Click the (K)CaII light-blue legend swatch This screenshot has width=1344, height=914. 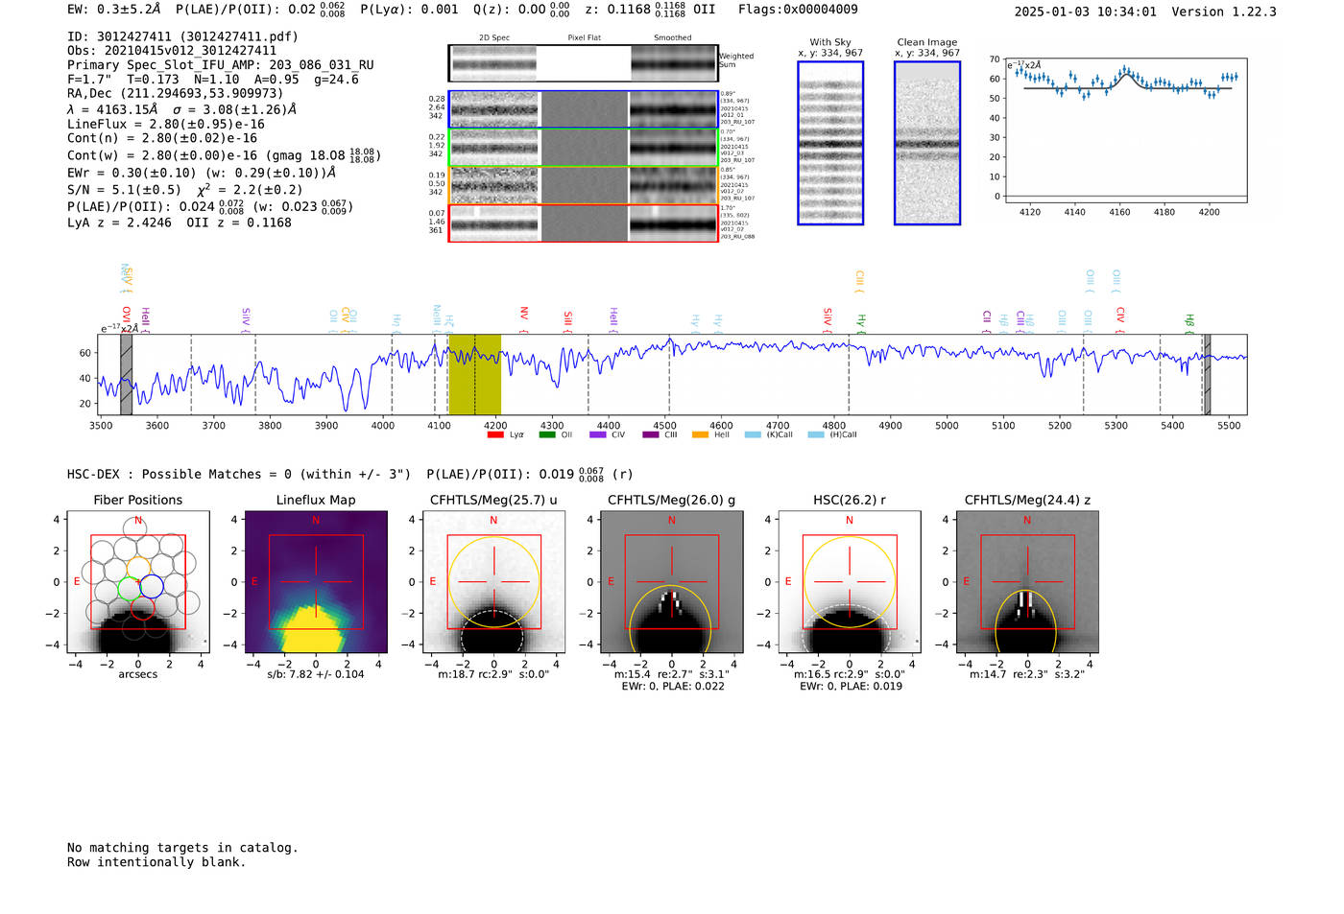click(753, 434)
